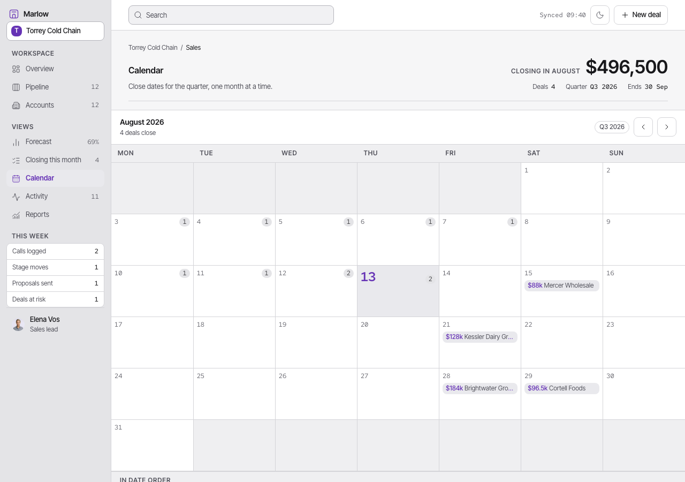
Task: Select August 31 calendar cell
Action: (x=153, y=445)
